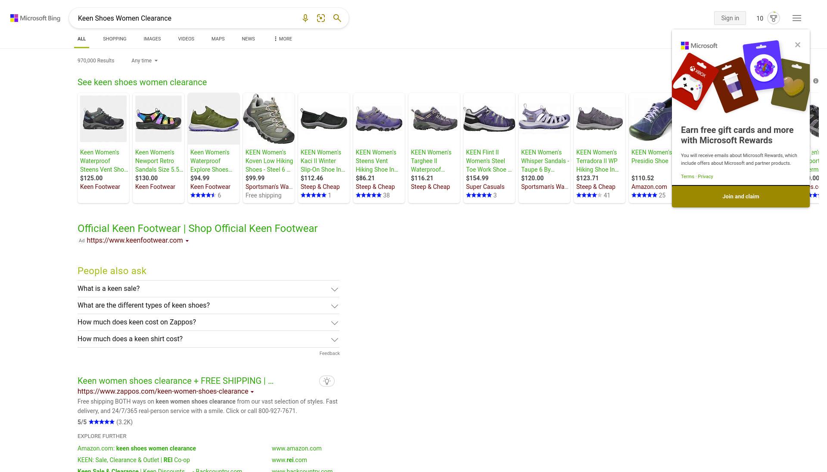
Task: Click the magnifying glass search button
Action: point(337,18)
